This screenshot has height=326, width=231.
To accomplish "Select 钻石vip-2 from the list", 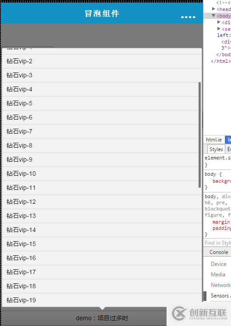I will (x=102, y=62).
